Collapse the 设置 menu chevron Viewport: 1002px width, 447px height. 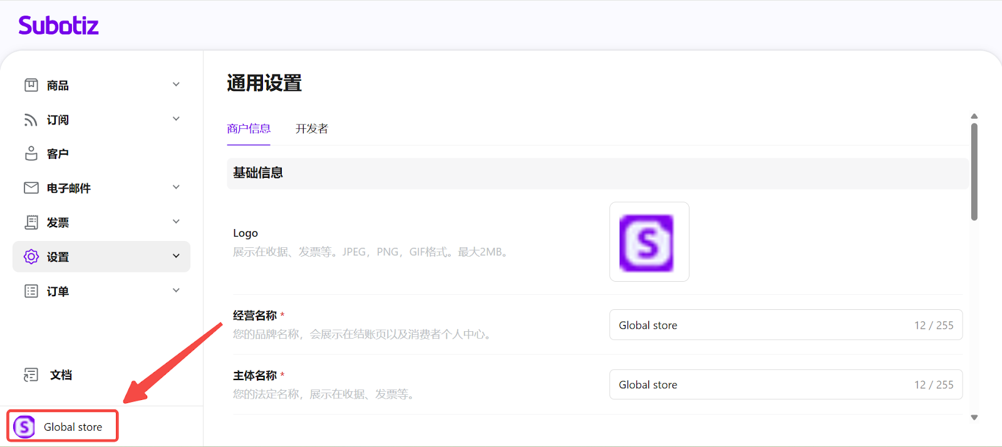point(176,256)
